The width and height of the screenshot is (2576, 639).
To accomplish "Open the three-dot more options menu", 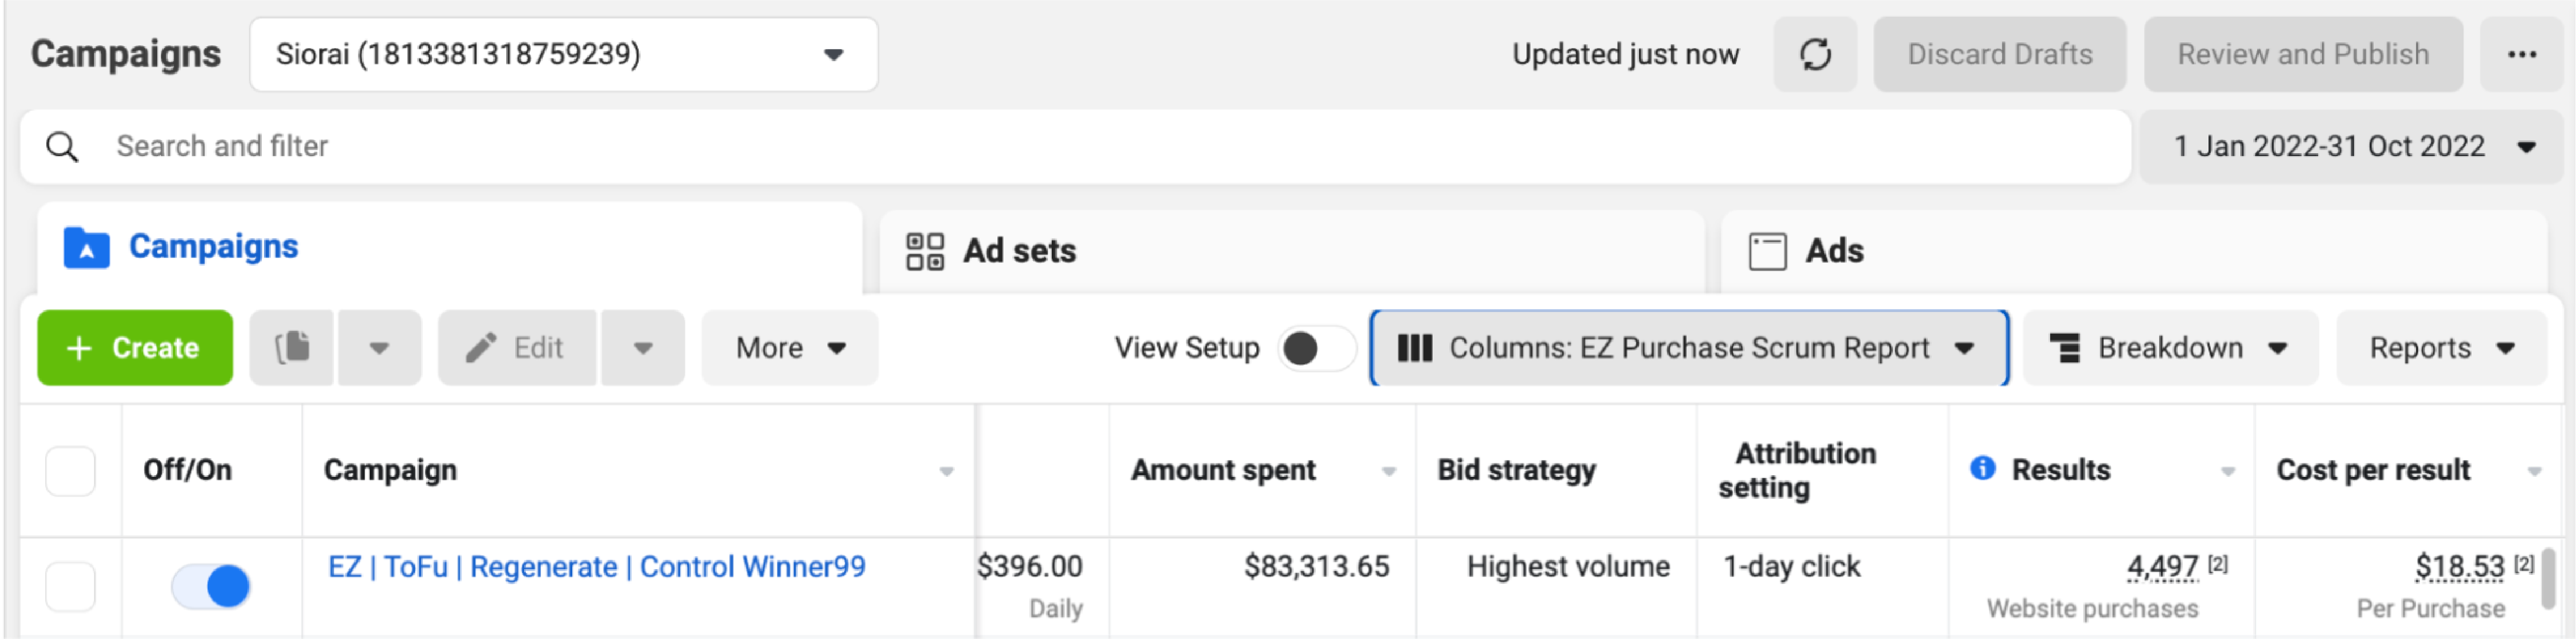I will (2521, 54).
